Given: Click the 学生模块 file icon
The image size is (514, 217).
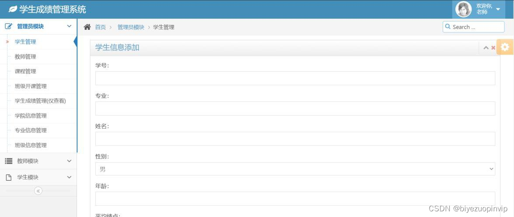Looking at the screenshot, I should (9, 177).
